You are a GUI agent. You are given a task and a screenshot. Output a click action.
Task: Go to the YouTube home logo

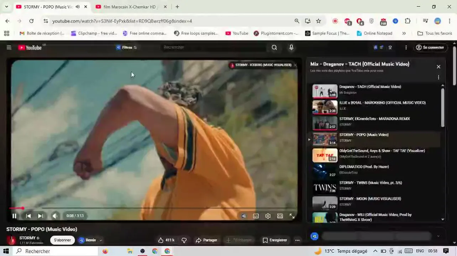[30, 47]
